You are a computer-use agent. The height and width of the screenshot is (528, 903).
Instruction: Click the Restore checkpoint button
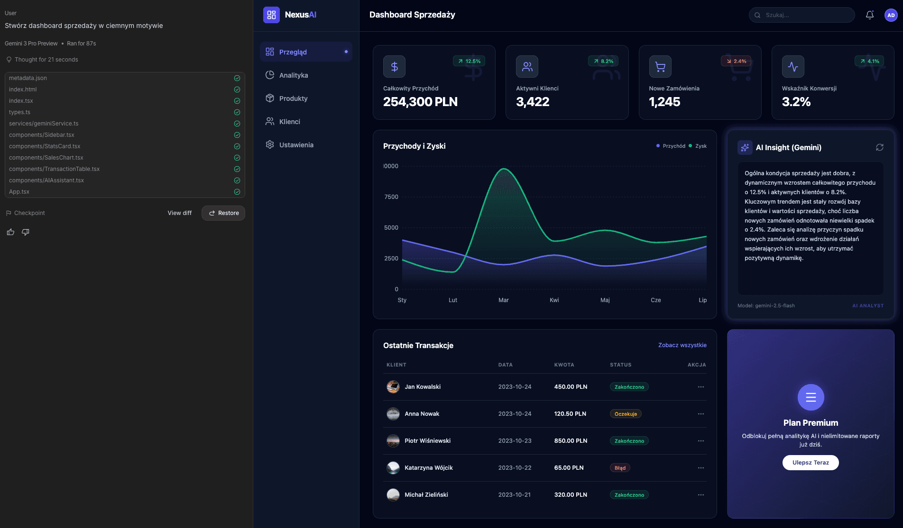pos(223,213)
